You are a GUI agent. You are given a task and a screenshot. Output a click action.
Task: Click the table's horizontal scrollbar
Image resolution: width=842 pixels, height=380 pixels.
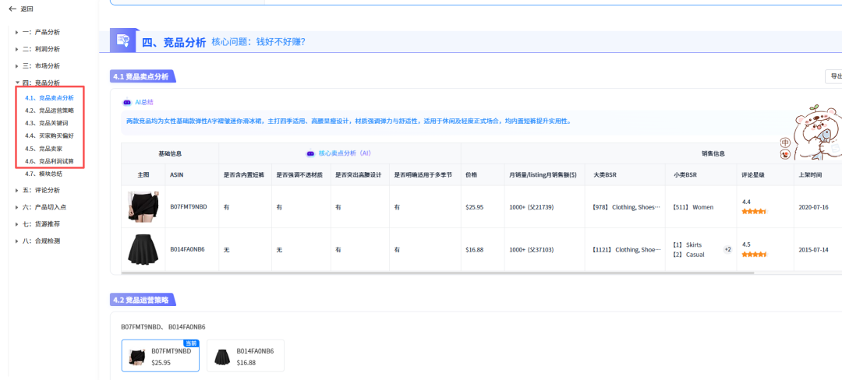[x=438, y=273]
